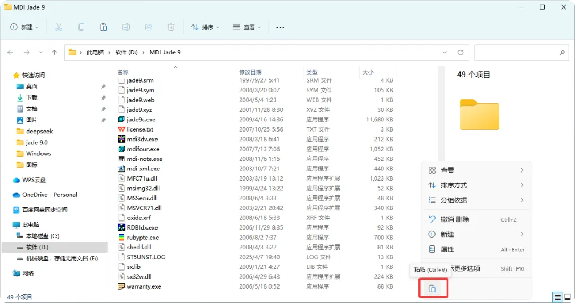Open 桌面 in navigation pane

31,87
